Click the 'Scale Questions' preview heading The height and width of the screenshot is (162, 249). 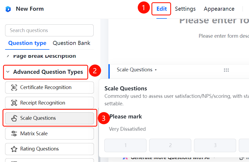tap(126, 88)
